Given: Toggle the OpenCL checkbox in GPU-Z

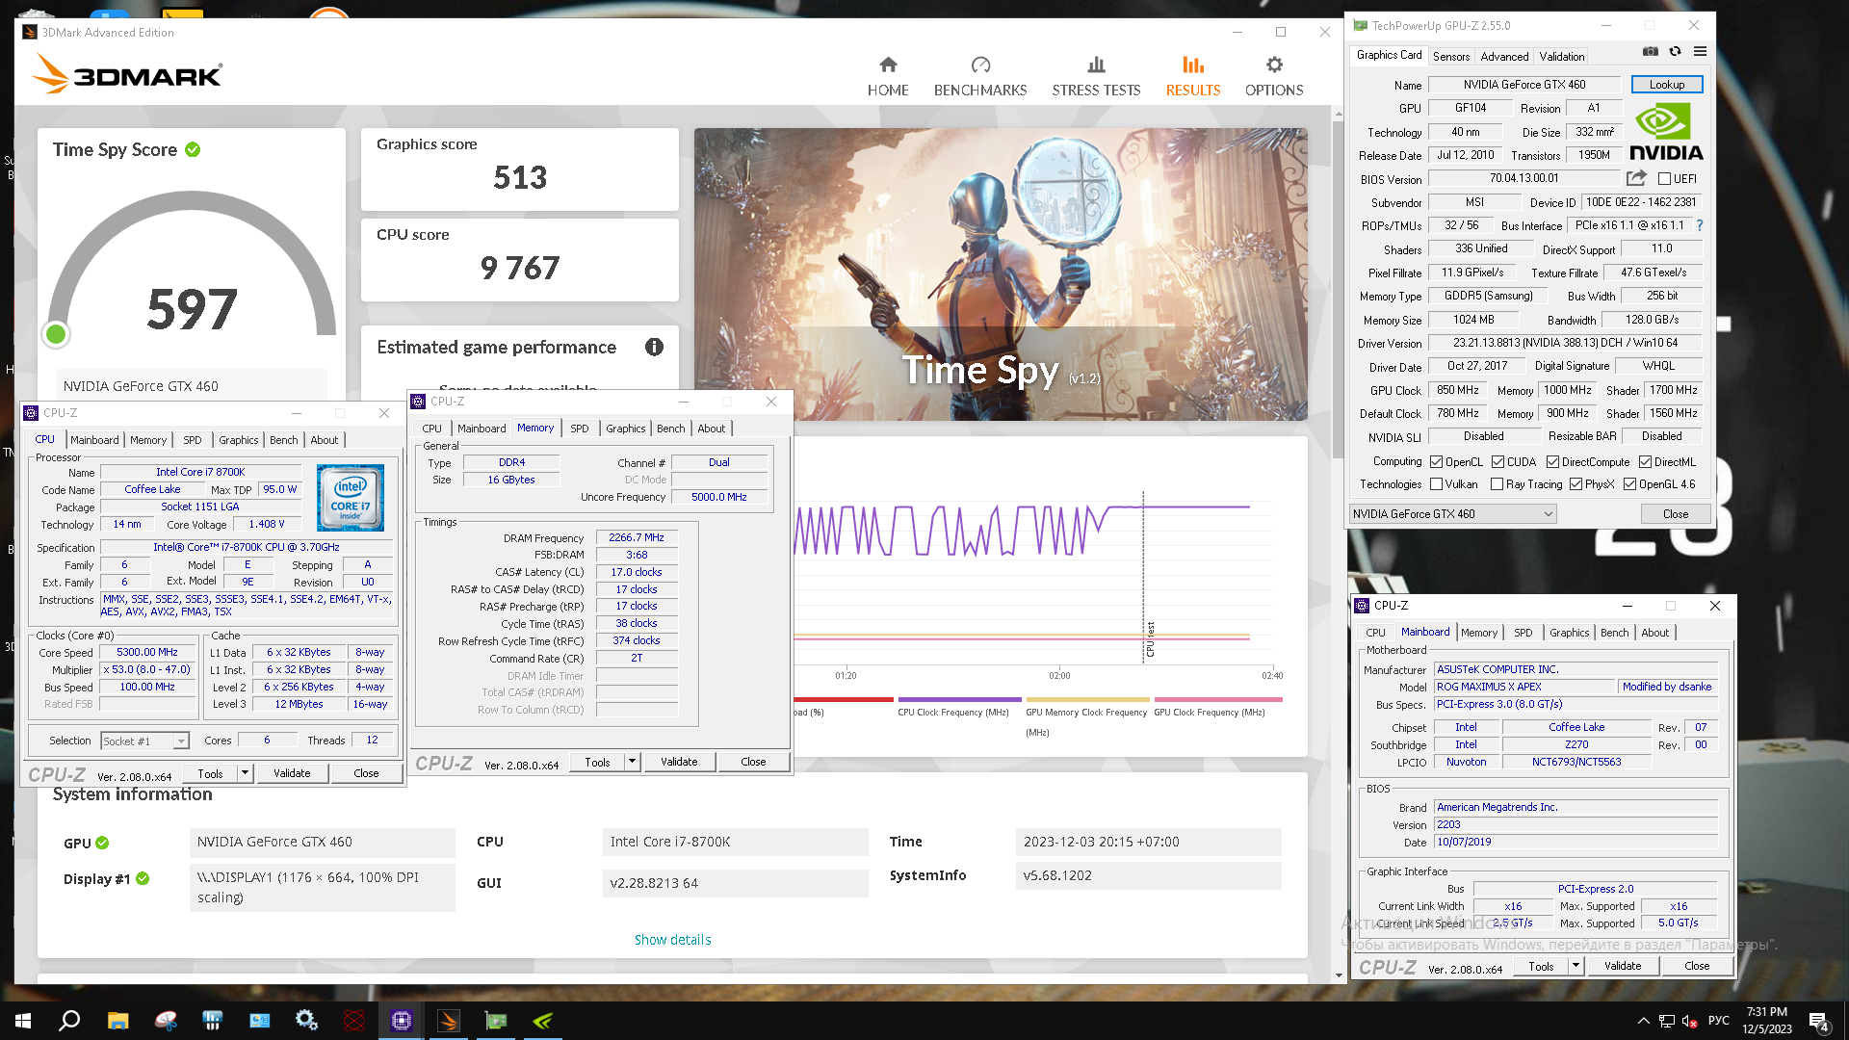Looking at the screenshot, I should pos(1437,462).
